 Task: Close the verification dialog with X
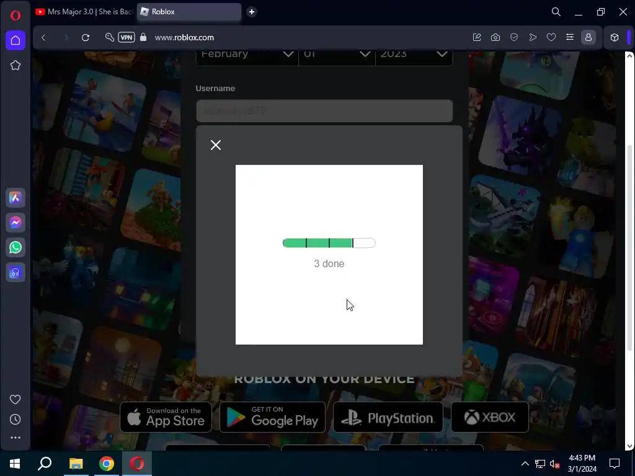coord(216,145)
